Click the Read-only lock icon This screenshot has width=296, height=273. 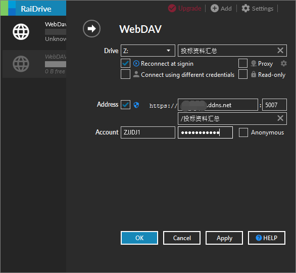click(x=254, y=74)
